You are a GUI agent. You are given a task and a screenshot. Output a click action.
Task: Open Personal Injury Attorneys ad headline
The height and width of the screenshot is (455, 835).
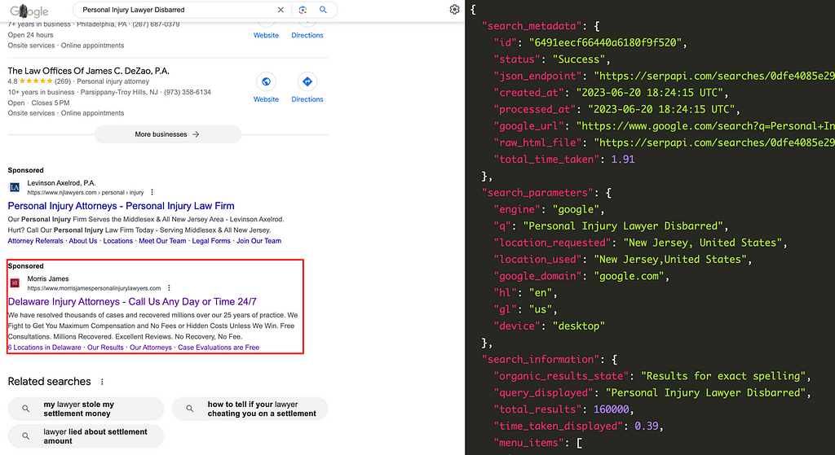click(x=121, y=206)
